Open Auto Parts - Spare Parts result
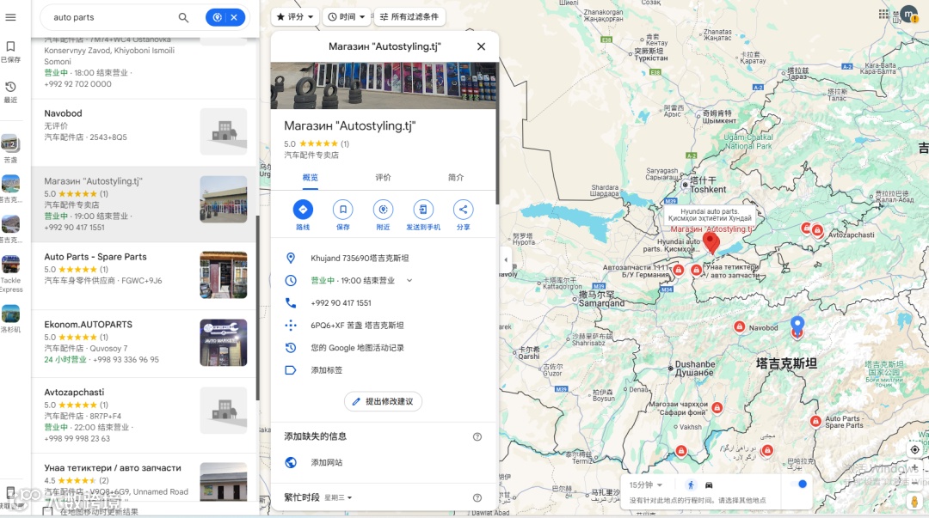 point(144,275)
